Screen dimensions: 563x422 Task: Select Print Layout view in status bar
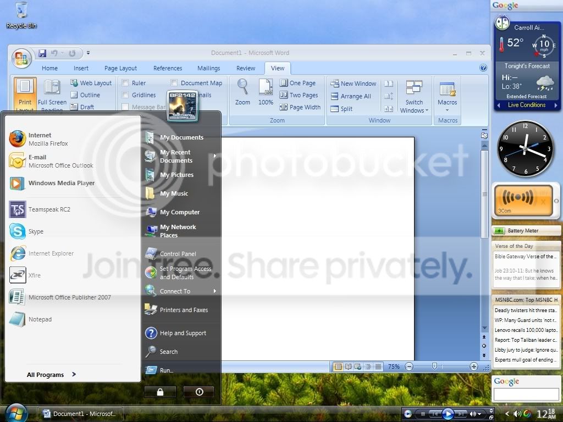point(338,367)
